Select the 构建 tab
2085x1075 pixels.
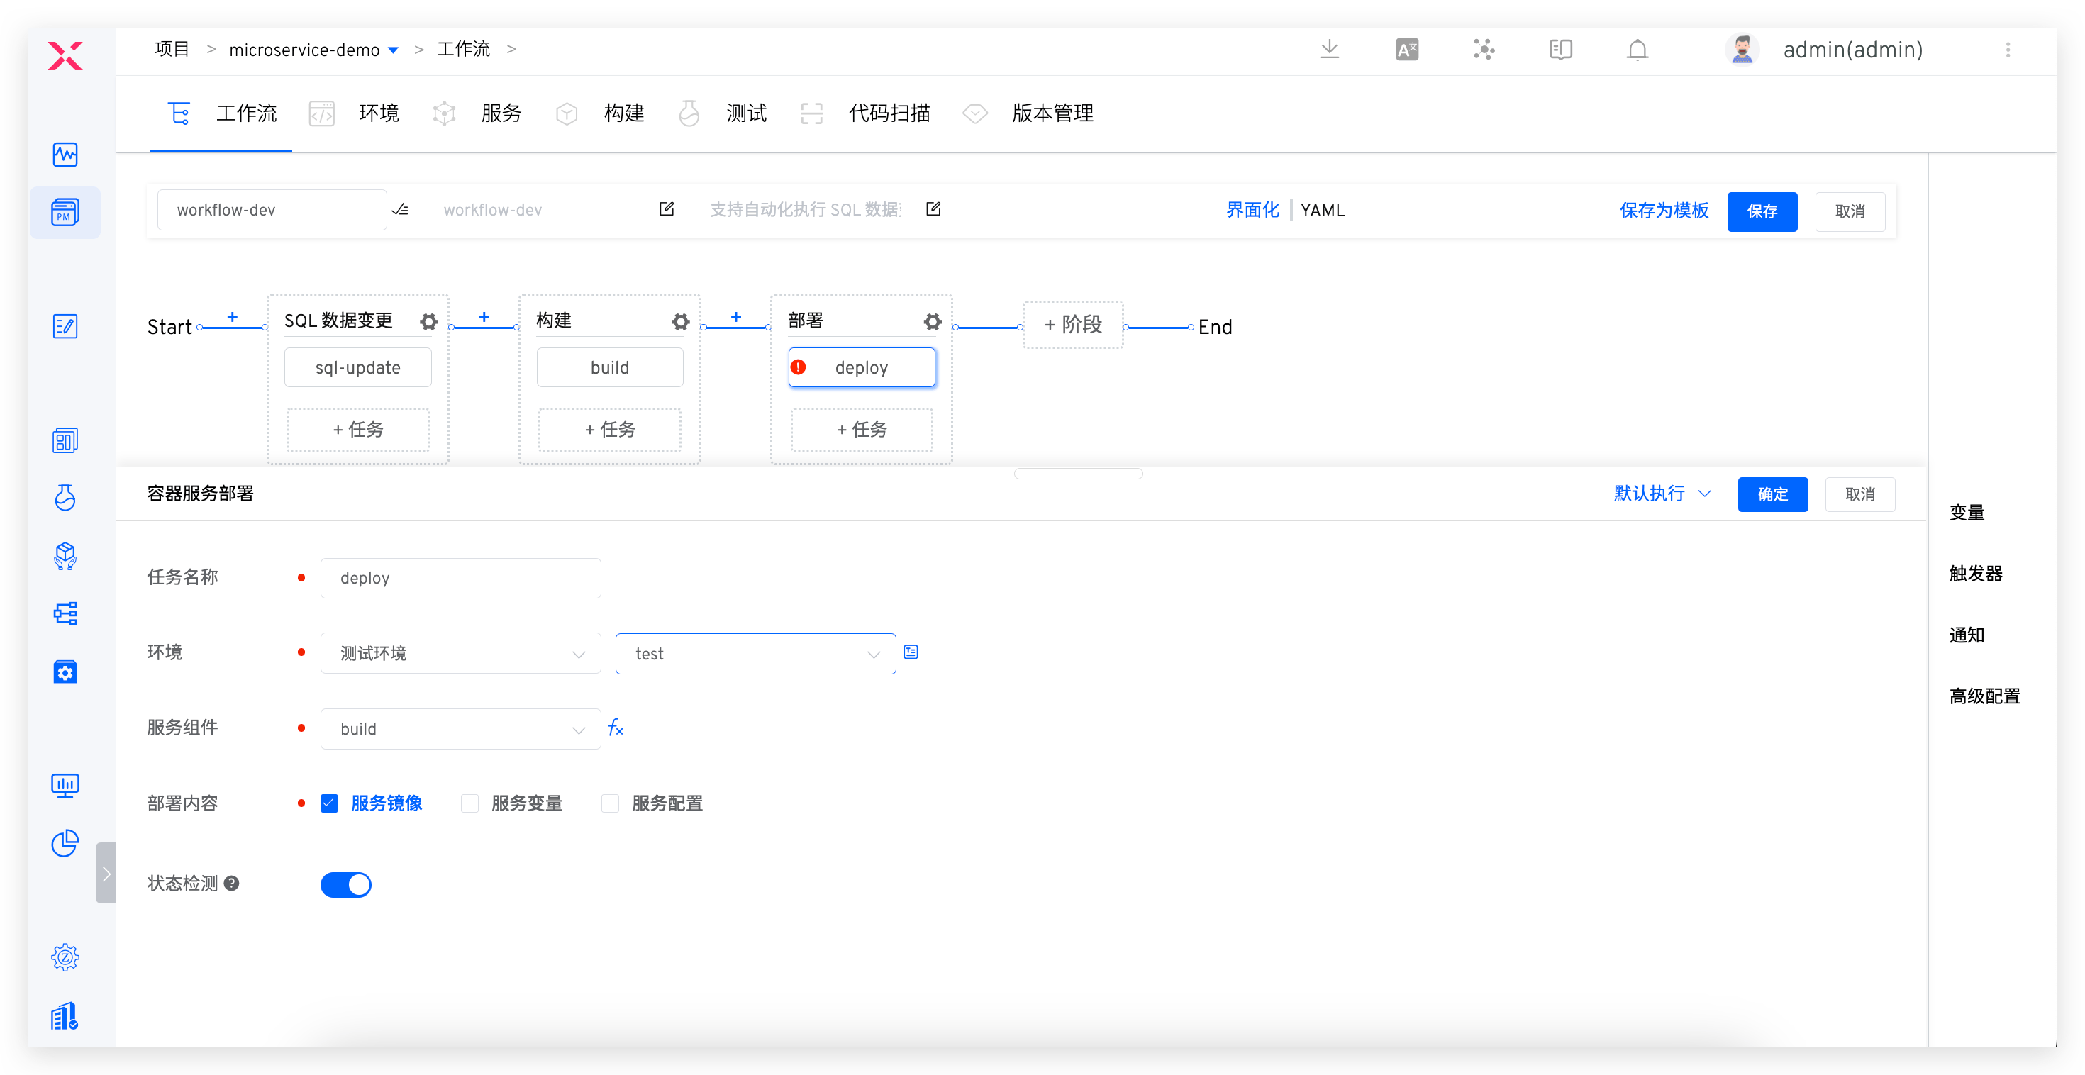pyautogui.click(x=600, y=113)
